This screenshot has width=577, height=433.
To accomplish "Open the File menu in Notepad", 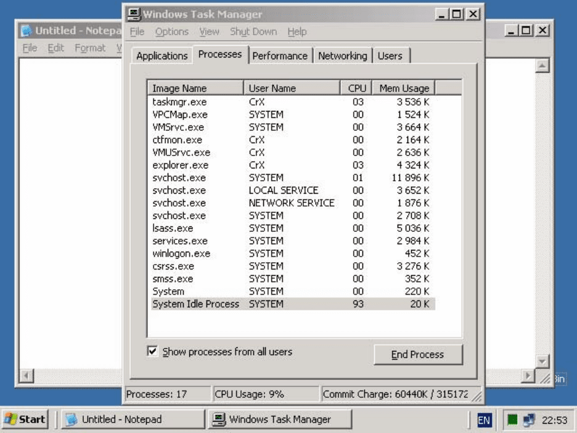I will pos(30,48).
